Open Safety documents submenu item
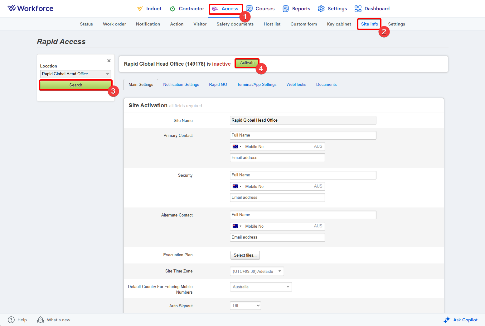This screenshot has width=485, height=326. pyautogui.click(x=235, y=24)
